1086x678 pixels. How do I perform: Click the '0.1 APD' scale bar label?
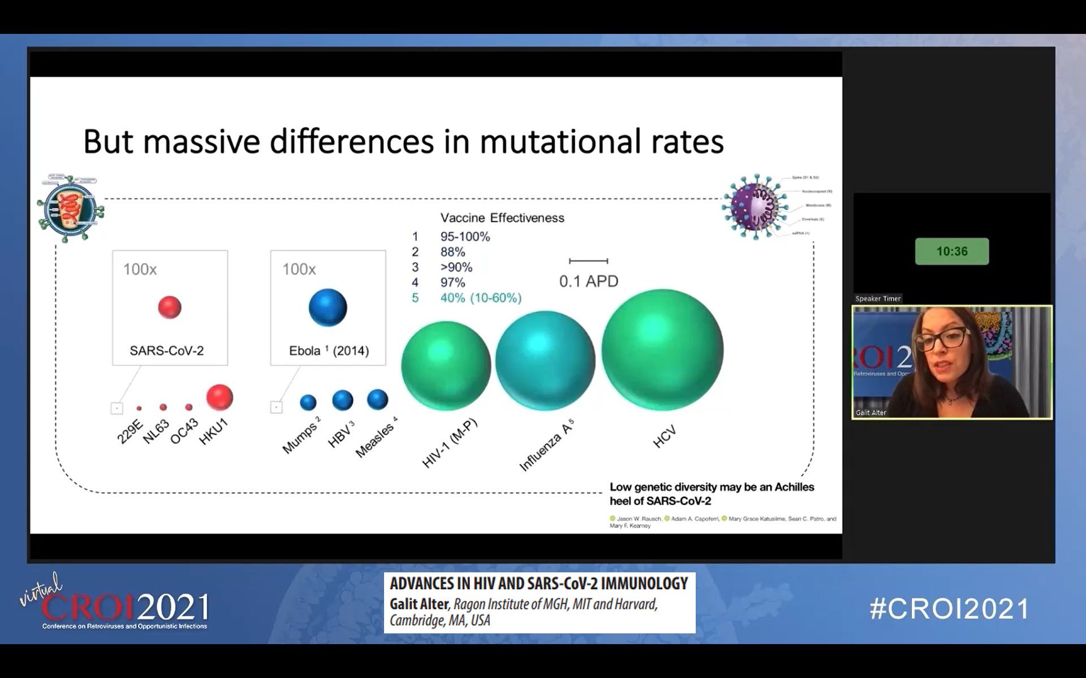[589, 281]
